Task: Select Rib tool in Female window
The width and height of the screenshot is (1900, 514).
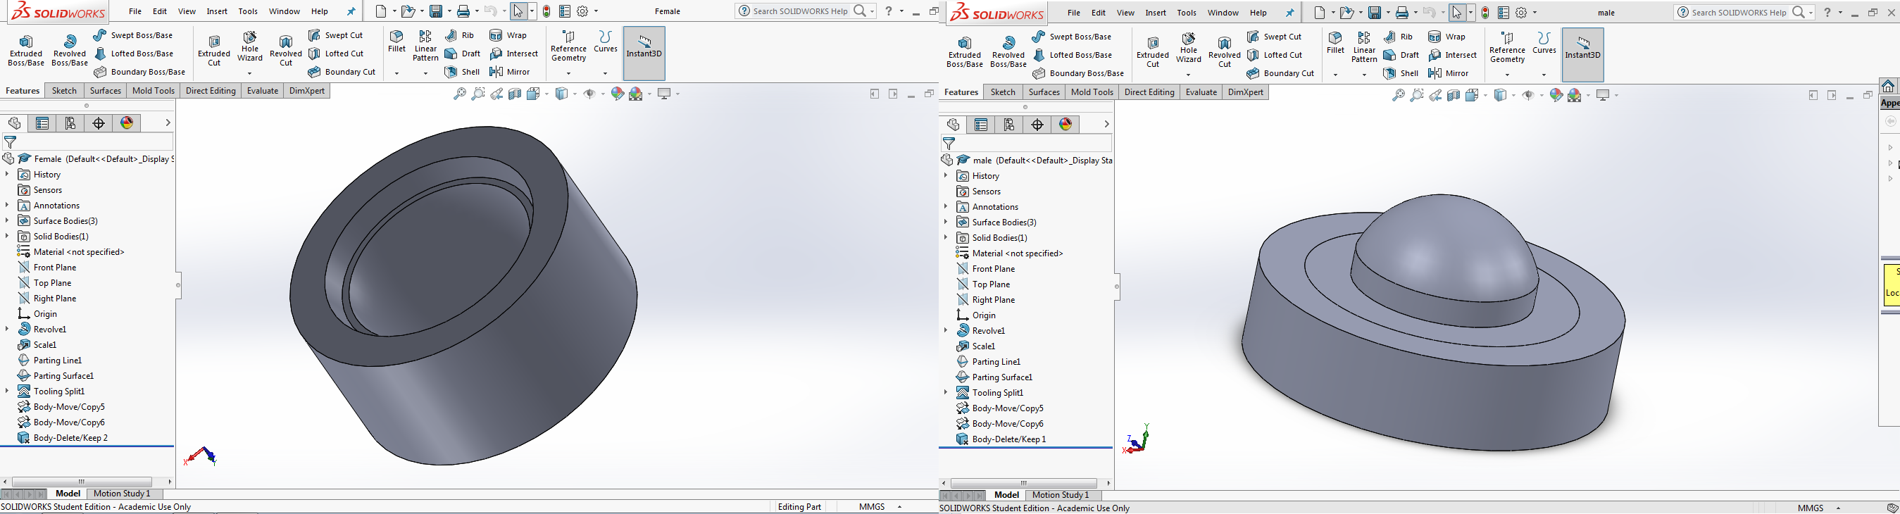Action: coord(460,35)
